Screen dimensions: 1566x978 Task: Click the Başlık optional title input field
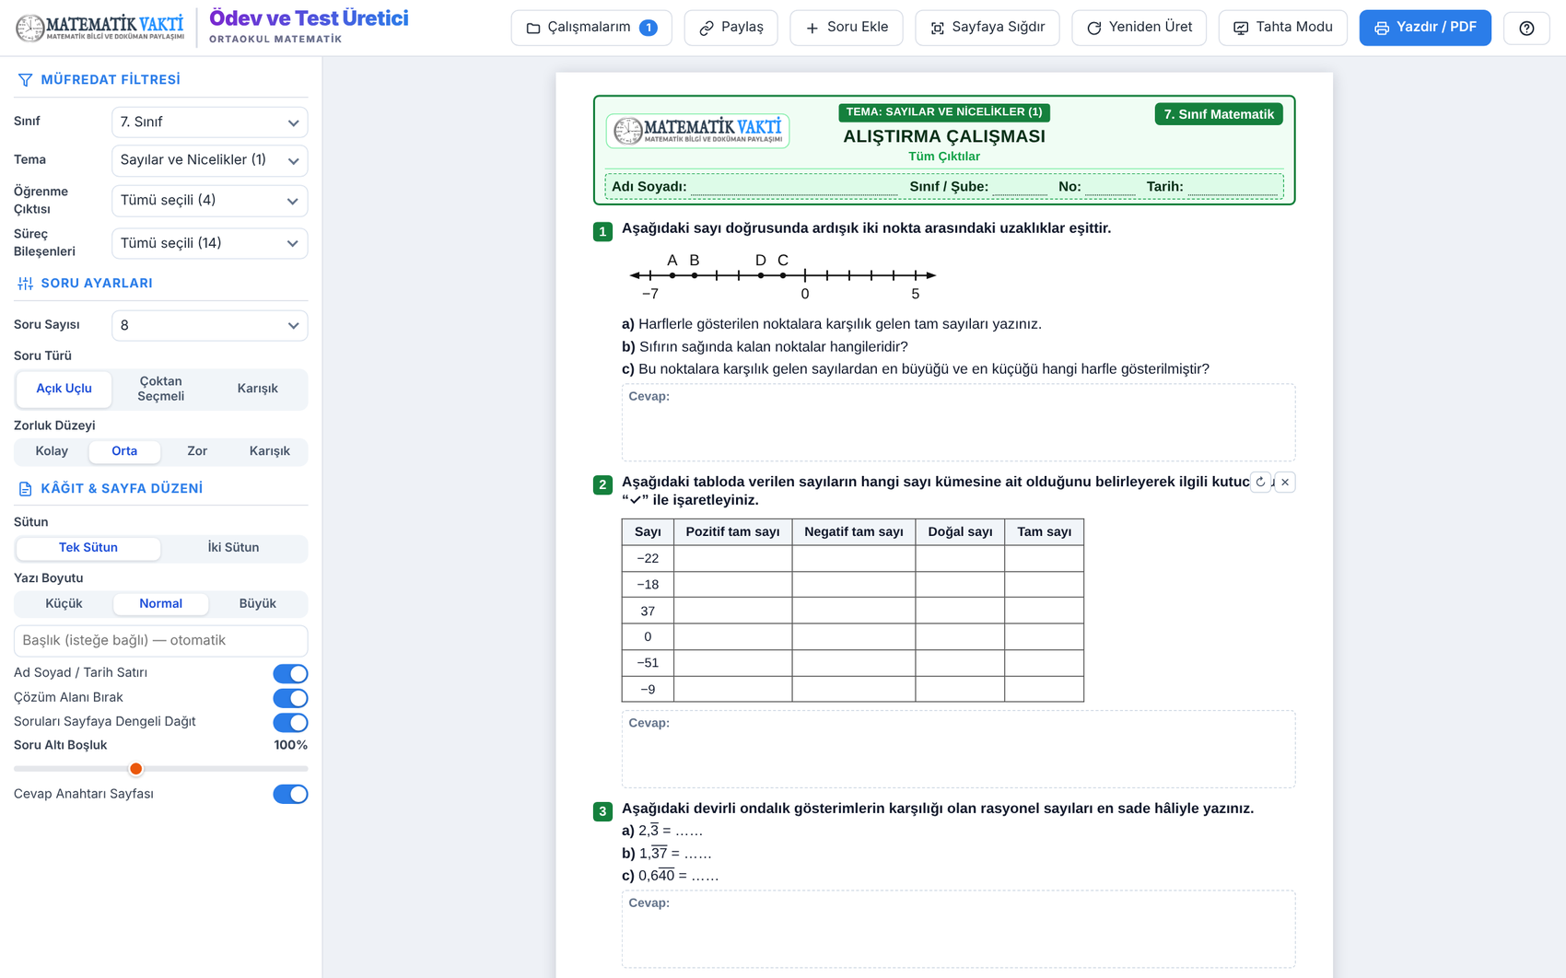click(160, 641)
